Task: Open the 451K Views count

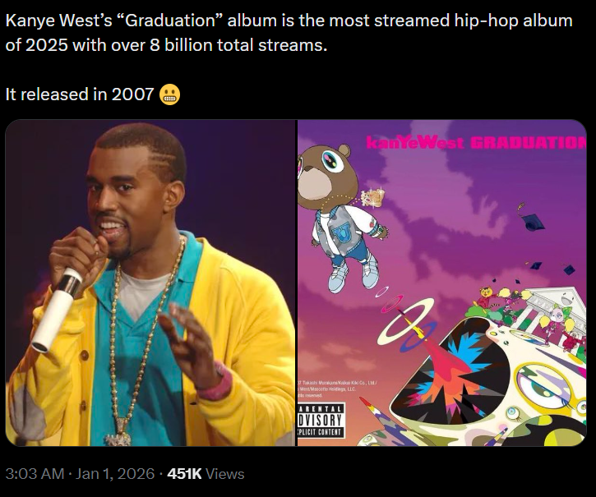Action: click(x=206, y=474)
